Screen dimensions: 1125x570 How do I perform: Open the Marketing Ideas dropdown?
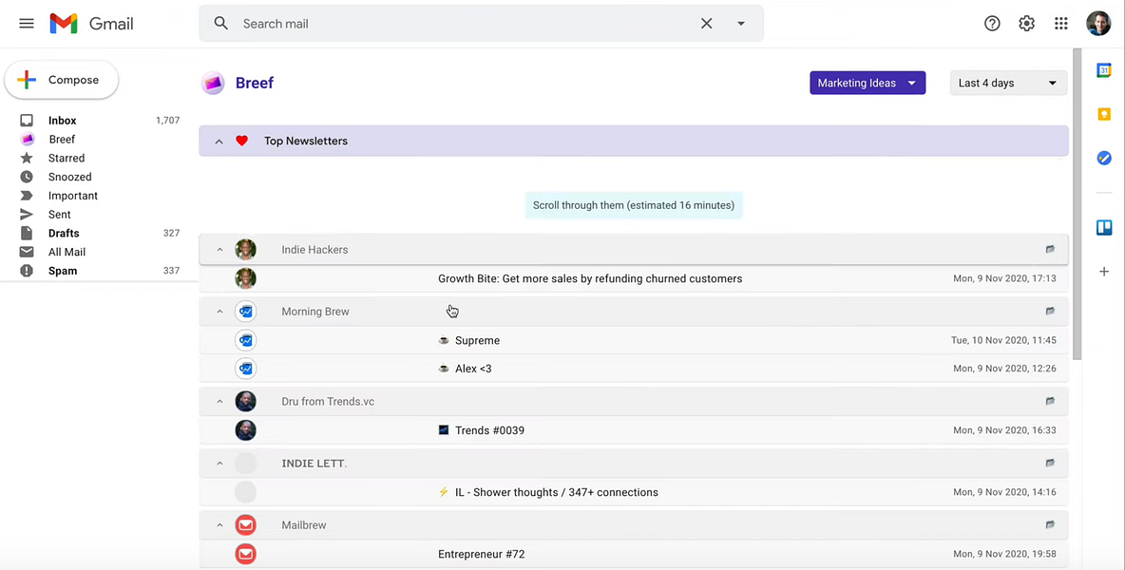[868, 84]
